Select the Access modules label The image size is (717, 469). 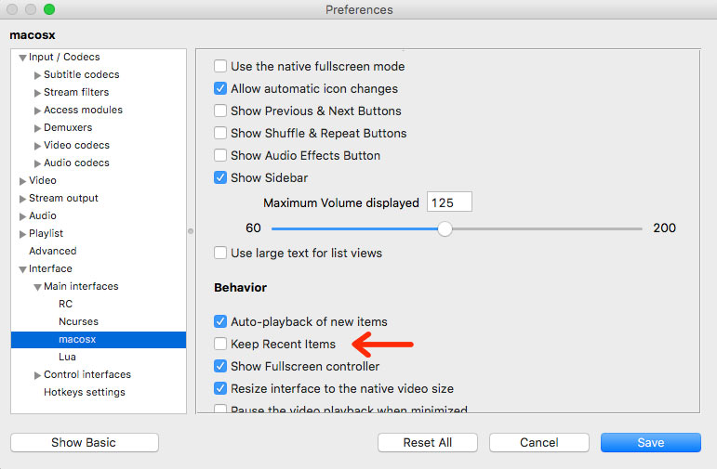83,110
